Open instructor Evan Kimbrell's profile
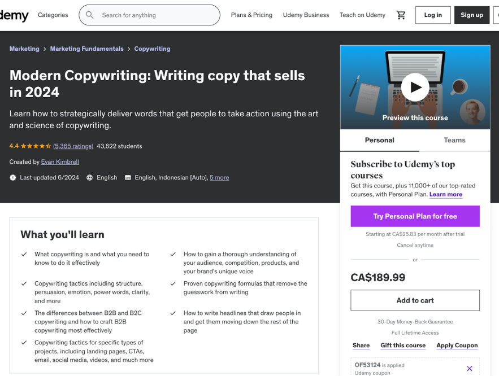Image resolution: width=499 pixels, height=376 pixels. [x=60, y=162]
